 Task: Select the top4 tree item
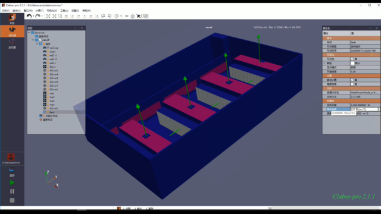coord(52,105)
